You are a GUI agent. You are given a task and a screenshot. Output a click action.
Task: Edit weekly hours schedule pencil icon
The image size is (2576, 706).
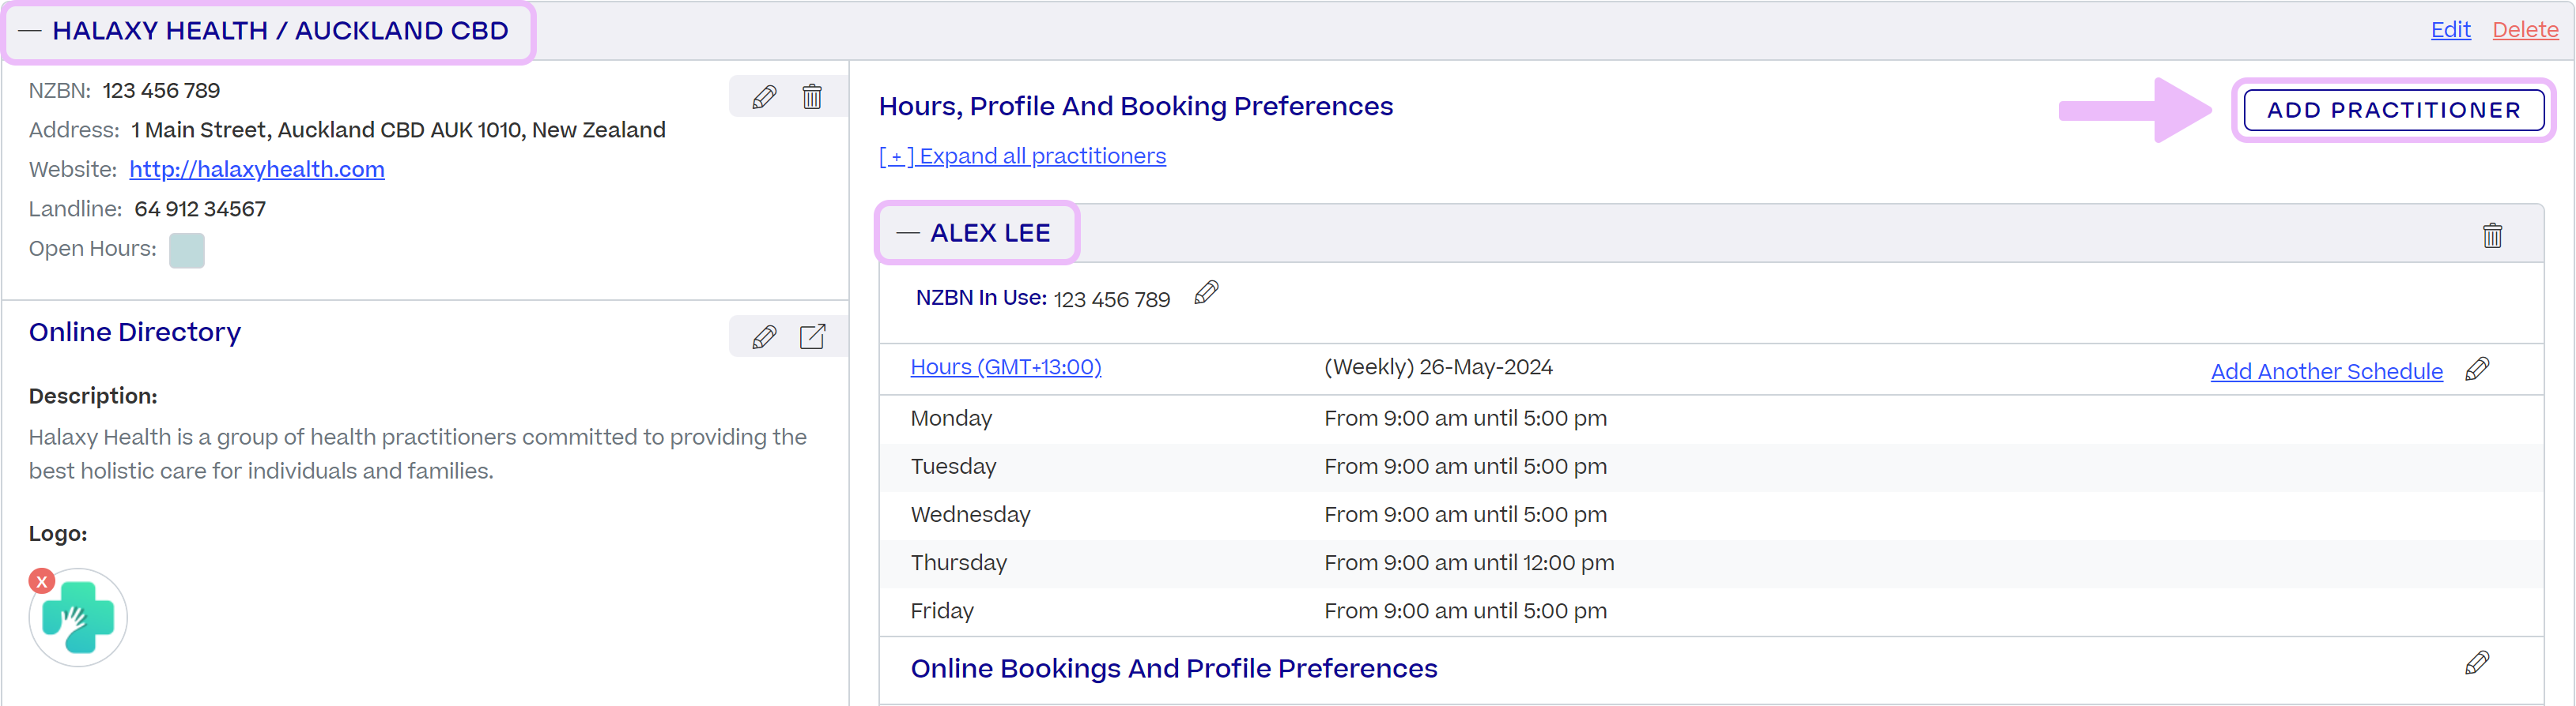click(2477, 369)
